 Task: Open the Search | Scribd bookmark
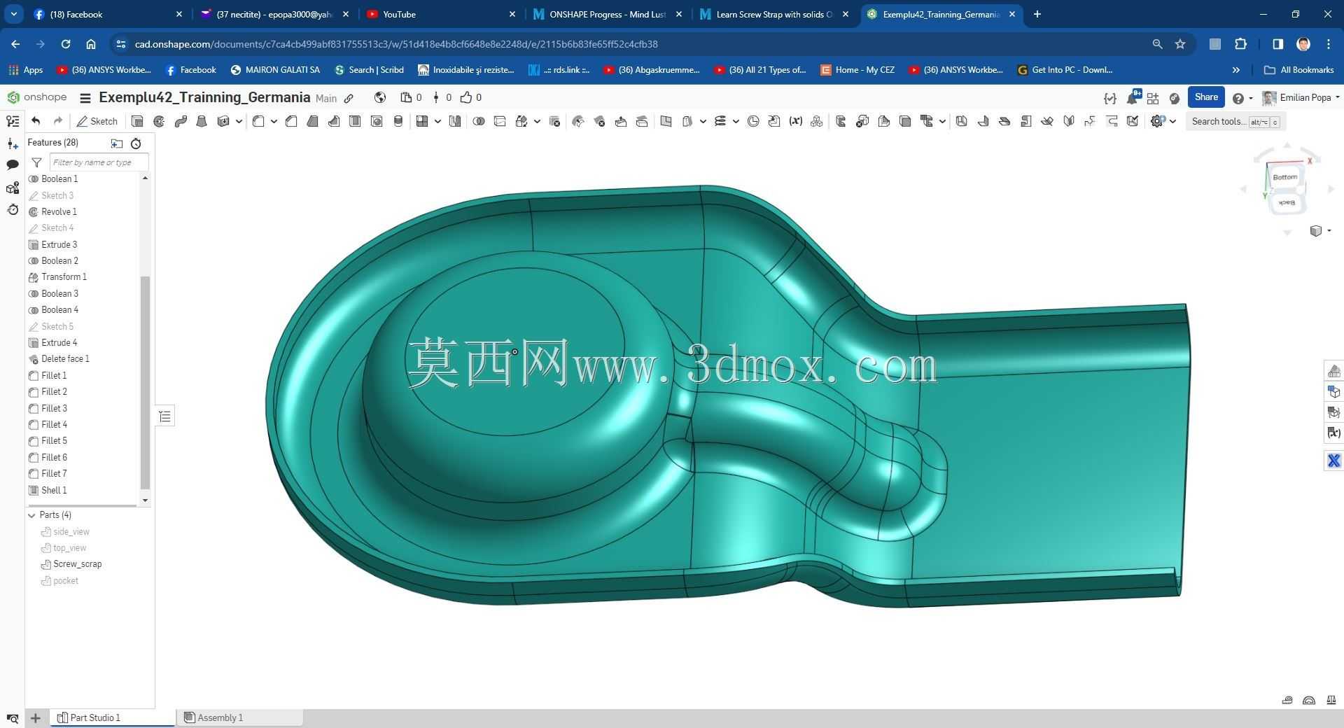[369, 70]
